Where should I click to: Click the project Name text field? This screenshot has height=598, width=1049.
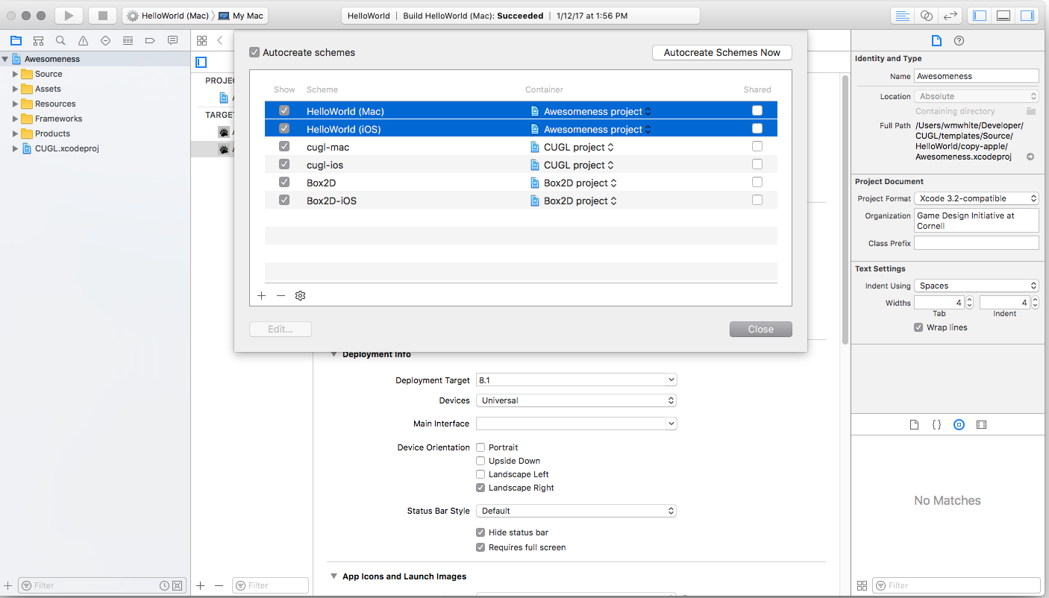click(x=976, y=76)
